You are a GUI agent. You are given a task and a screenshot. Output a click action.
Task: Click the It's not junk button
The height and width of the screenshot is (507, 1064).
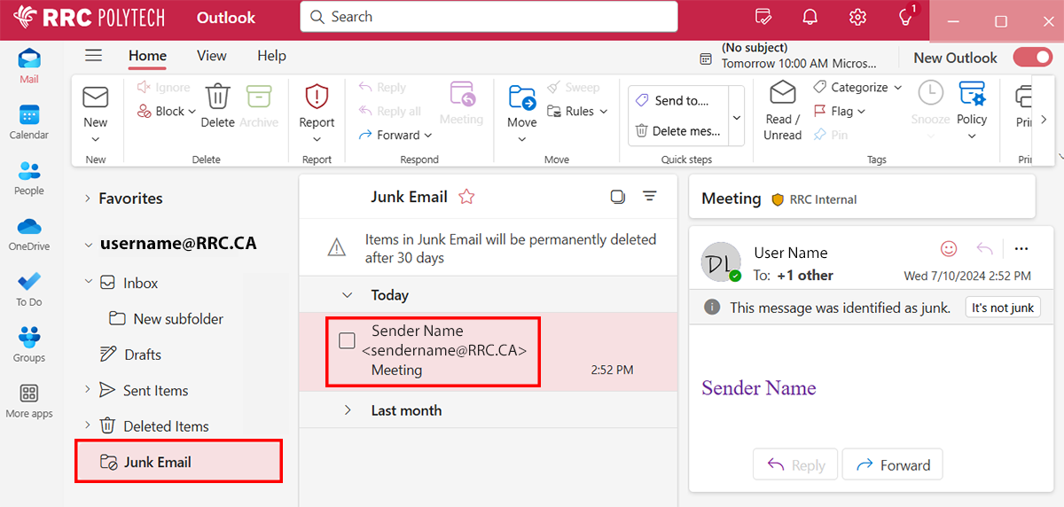coord(1002,308)
